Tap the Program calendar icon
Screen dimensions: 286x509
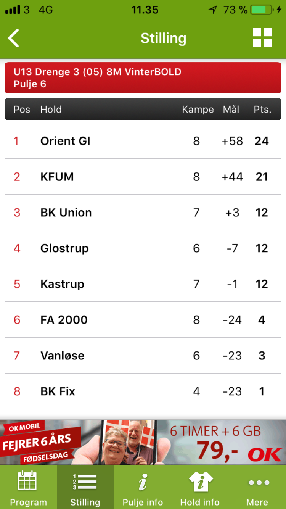coord(27,481)
